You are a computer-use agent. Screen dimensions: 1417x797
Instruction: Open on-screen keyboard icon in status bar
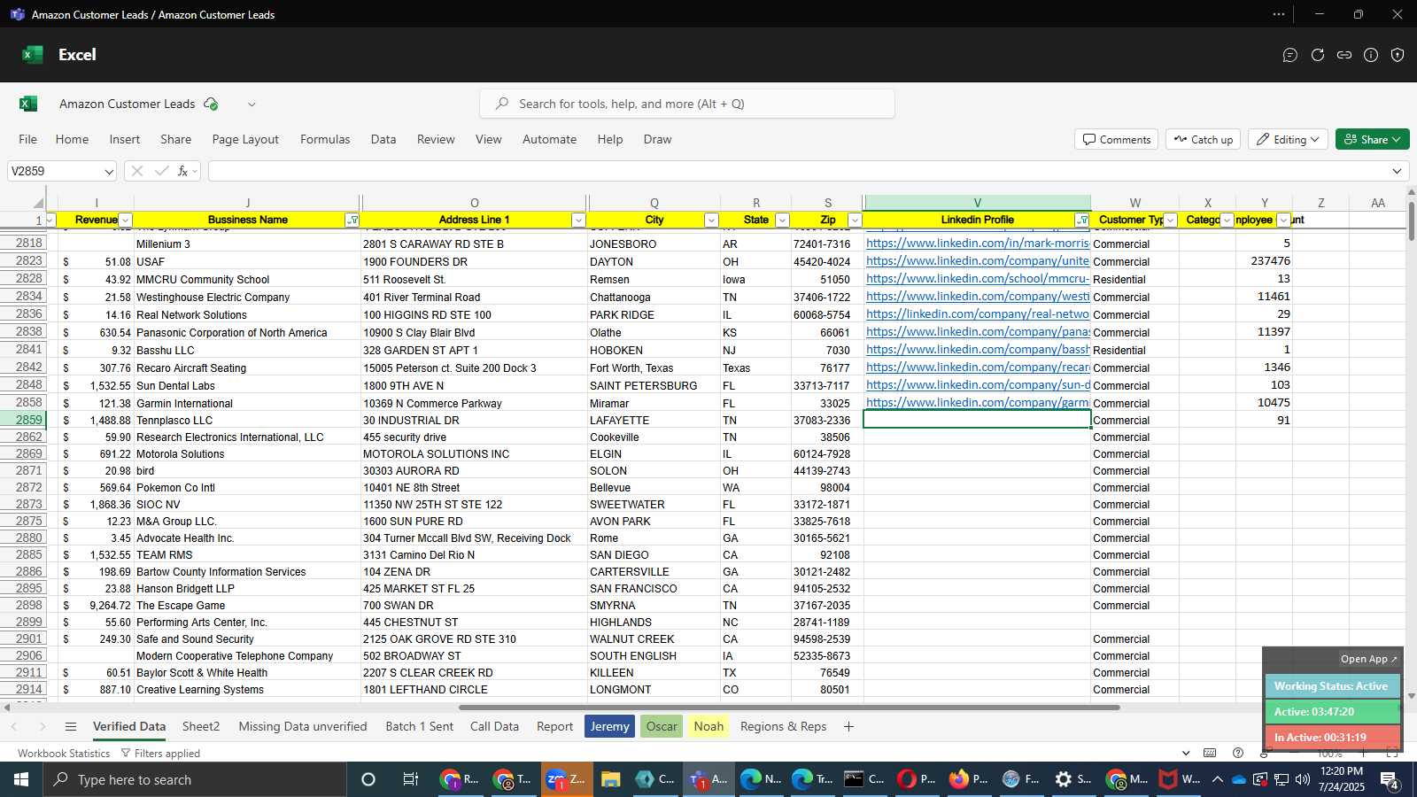tap(1210, 753)
